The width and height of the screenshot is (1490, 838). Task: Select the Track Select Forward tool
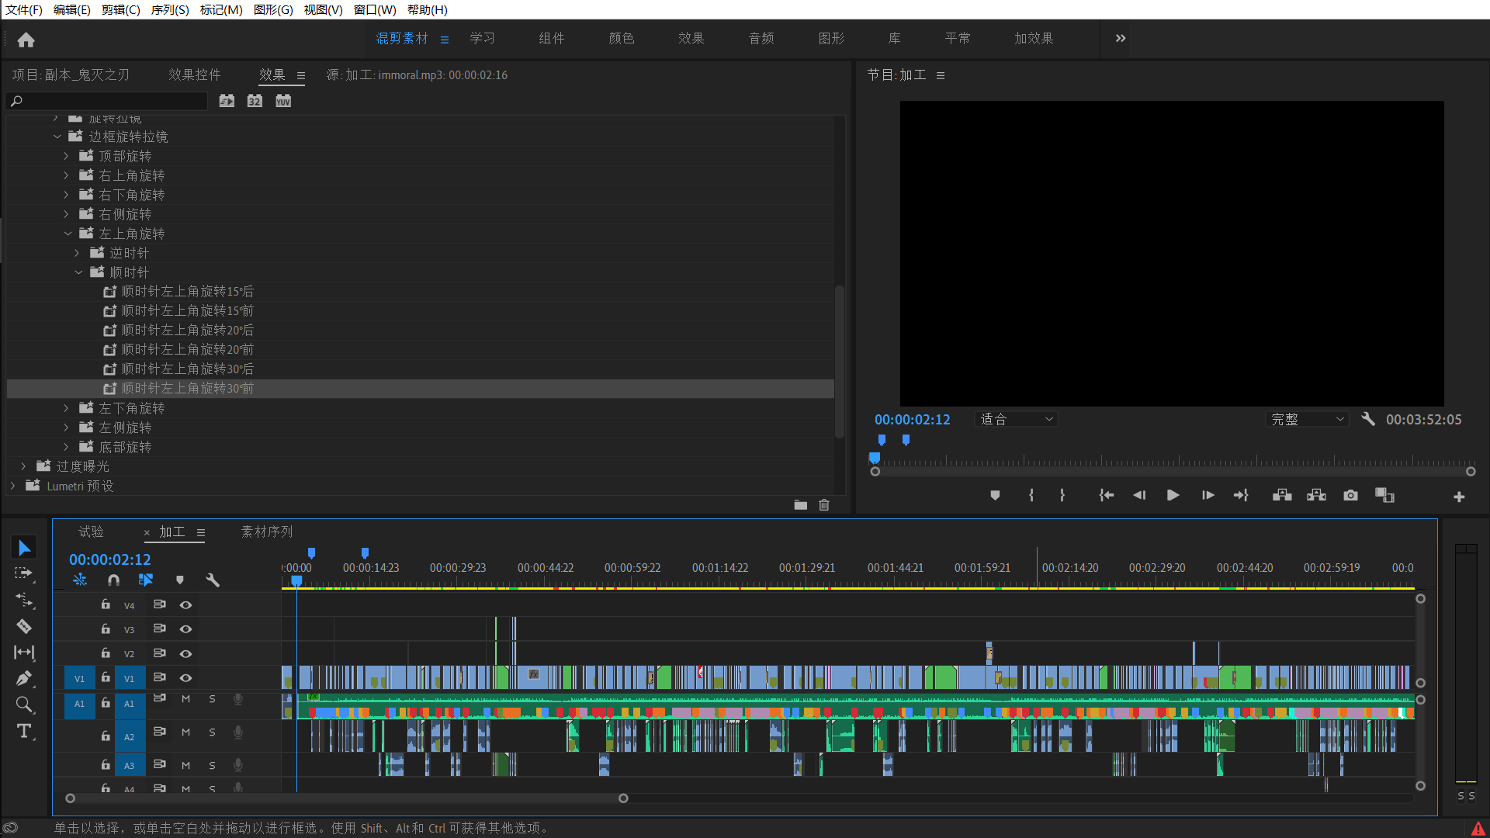(x=24, y=573)
